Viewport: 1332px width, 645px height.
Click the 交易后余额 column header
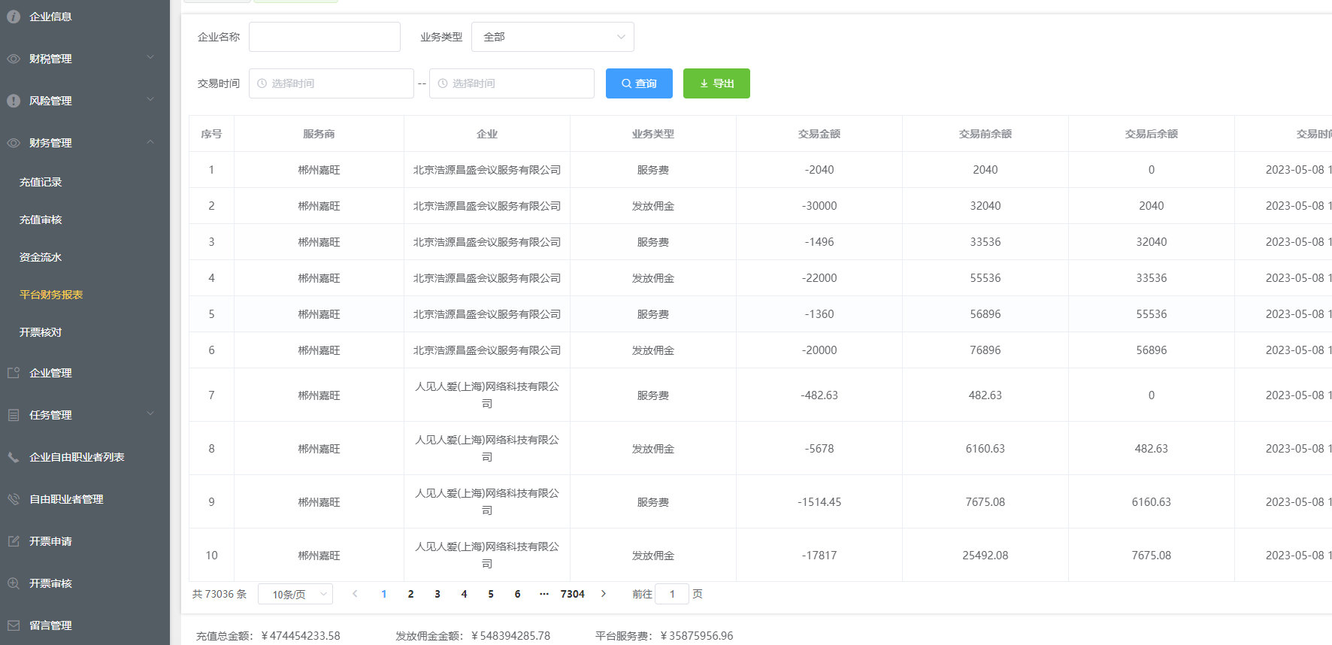point(1152,134)
